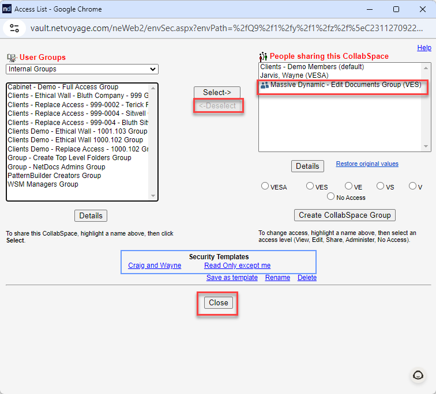Click the Select-> button
The height and width of the screenshot is (394, 436).
tap(217, 92)
